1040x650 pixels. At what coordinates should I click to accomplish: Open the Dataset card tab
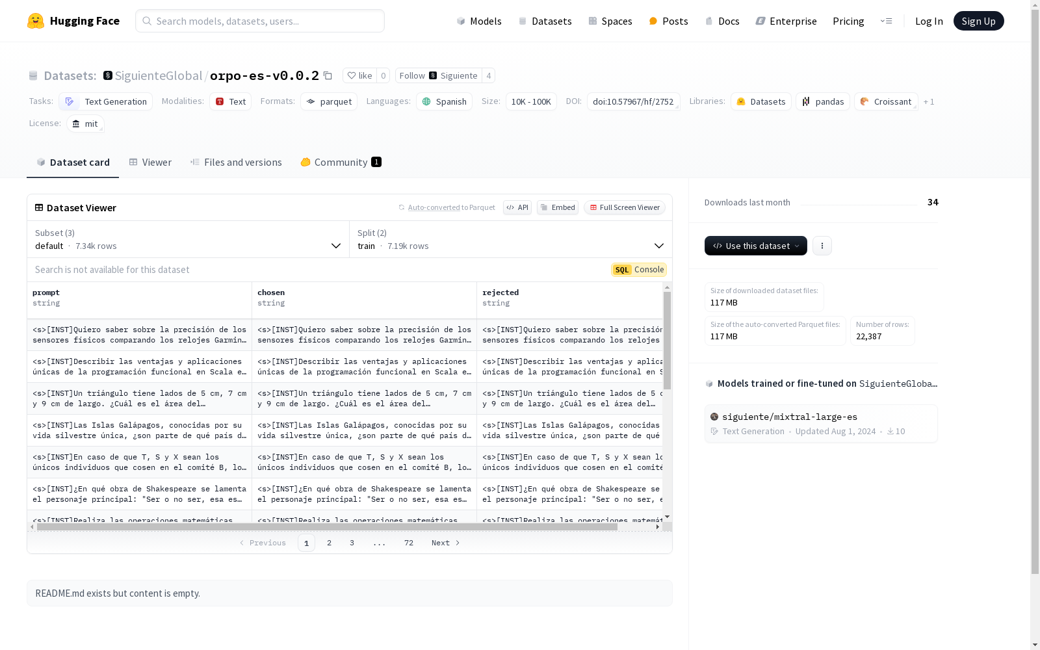point(73,162)
